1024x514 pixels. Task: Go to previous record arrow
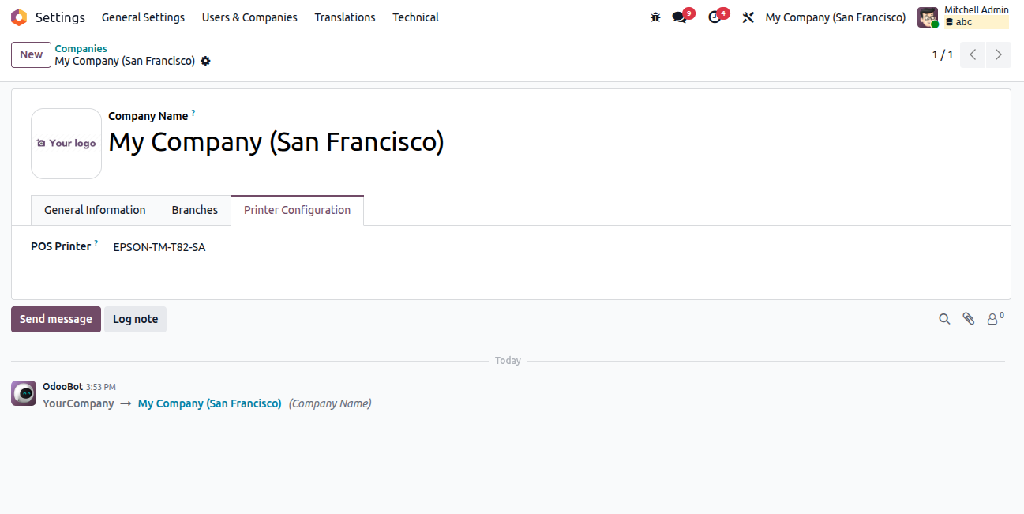[x=973, y=54]
